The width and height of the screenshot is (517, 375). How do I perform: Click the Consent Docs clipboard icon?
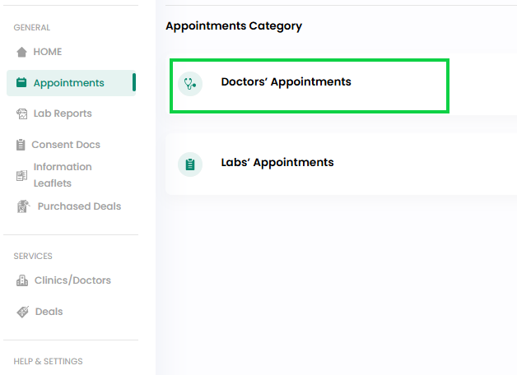[21, 145]
